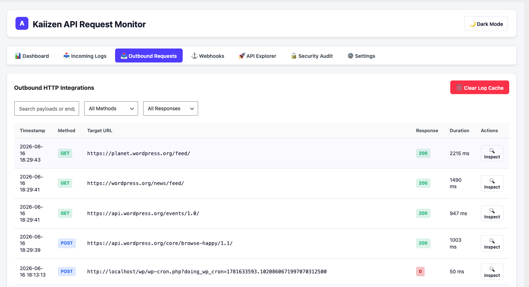Image resolution: width=529 pixels, height=287 pixels.
Task: Click trash icon on Clear Log Cache
Action: [x=459, y=88]
